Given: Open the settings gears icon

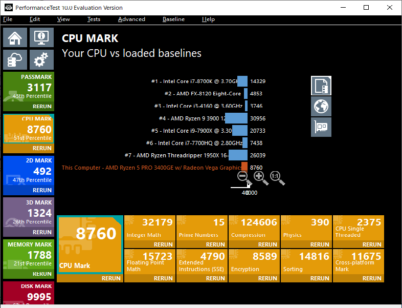Looking at the screenshot, I should pyautogui.click(x=41, y=59).
